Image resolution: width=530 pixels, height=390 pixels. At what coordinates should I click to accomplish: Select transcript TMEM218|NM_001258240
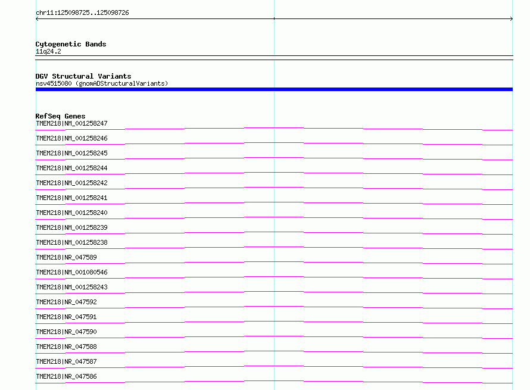click(x=71, y=213)
